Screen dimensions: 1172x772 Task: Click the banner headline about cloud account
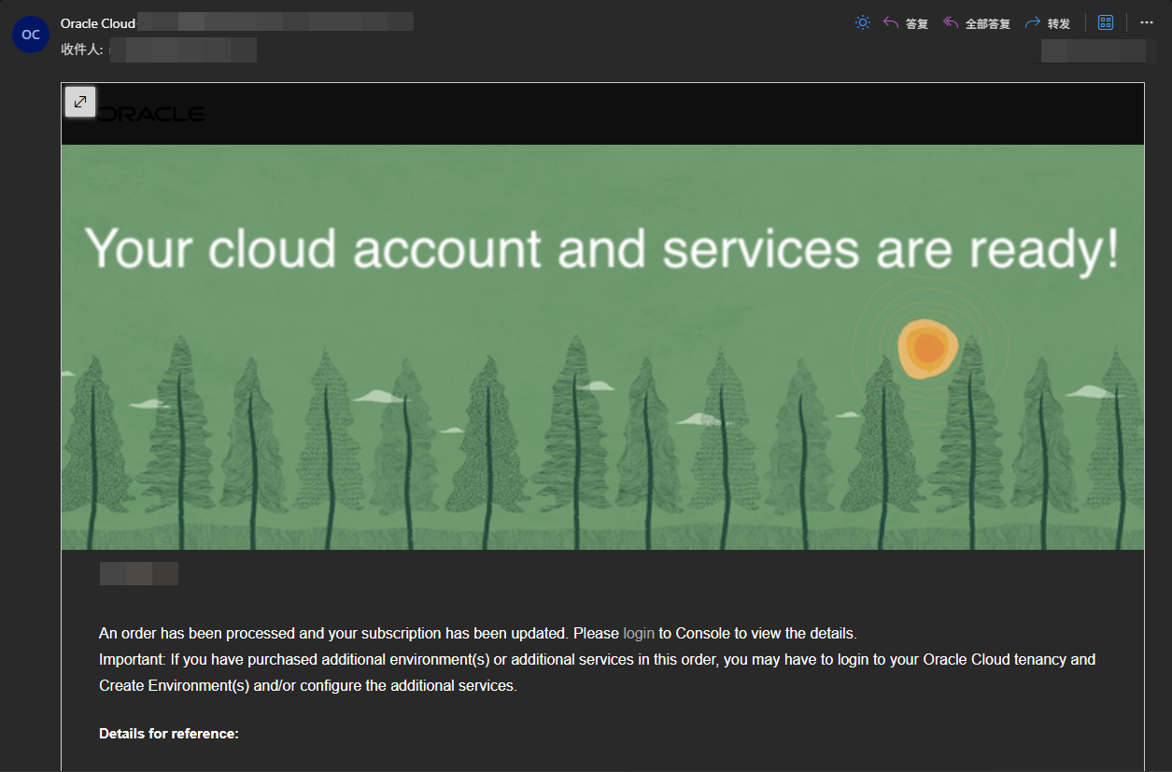tap(601, 249)
